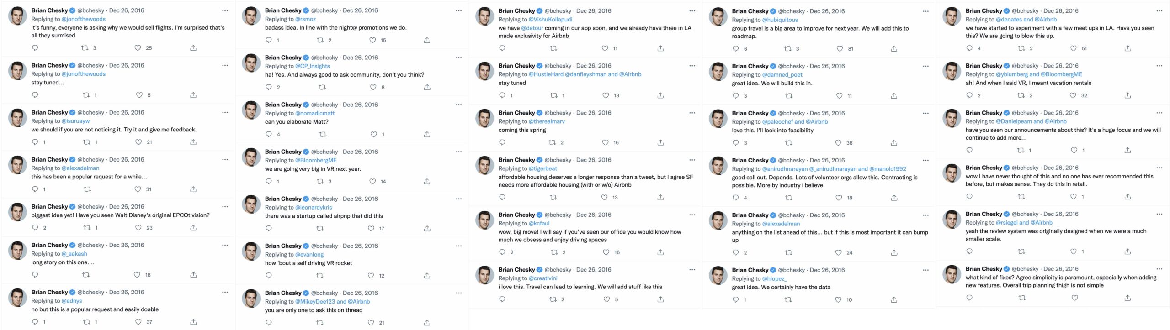This screenshot has width=1170, height=330.
Task: Reply to 'can you elaborate Matt?' tweet
Action: (x=269, y=134)
